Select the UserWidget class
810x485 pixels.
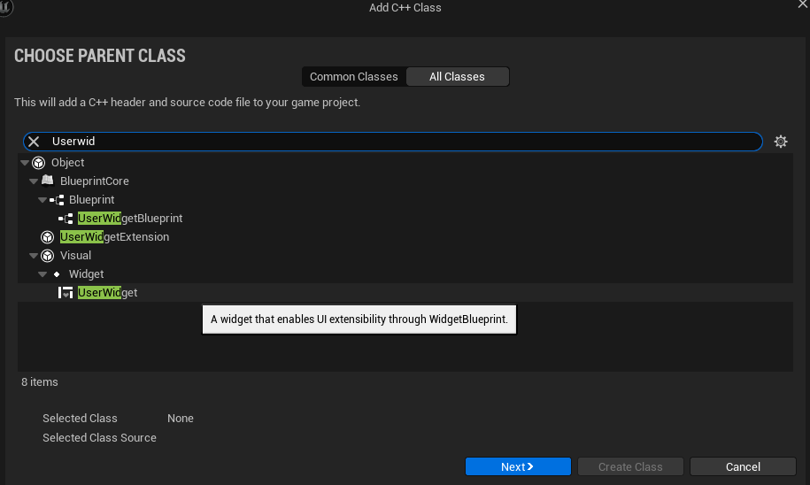(405, 293)
